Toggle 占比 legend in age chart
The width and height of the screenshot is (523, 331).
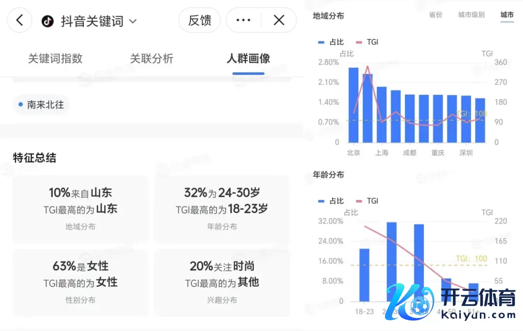331,201
